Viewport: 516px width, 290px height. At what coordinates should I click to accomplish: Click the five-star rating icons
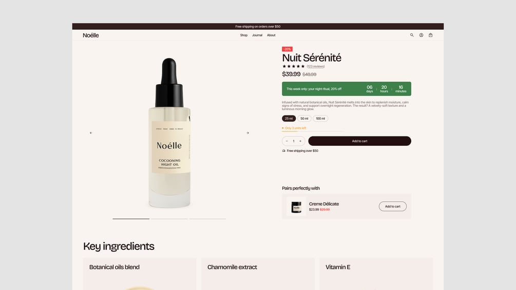point(294,66)
